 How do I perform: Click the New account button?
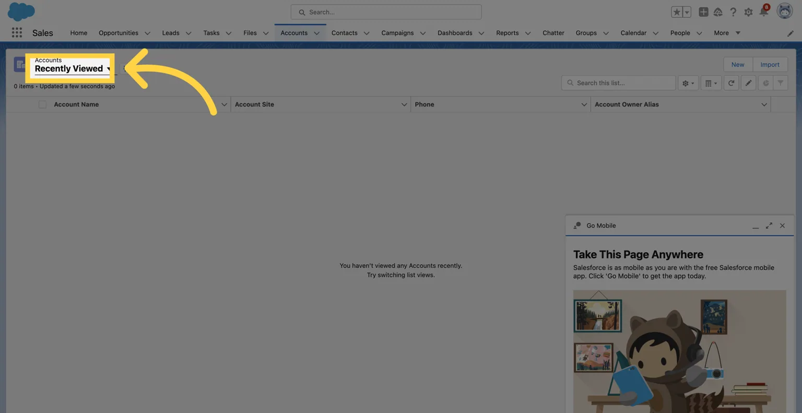(738, 65)
